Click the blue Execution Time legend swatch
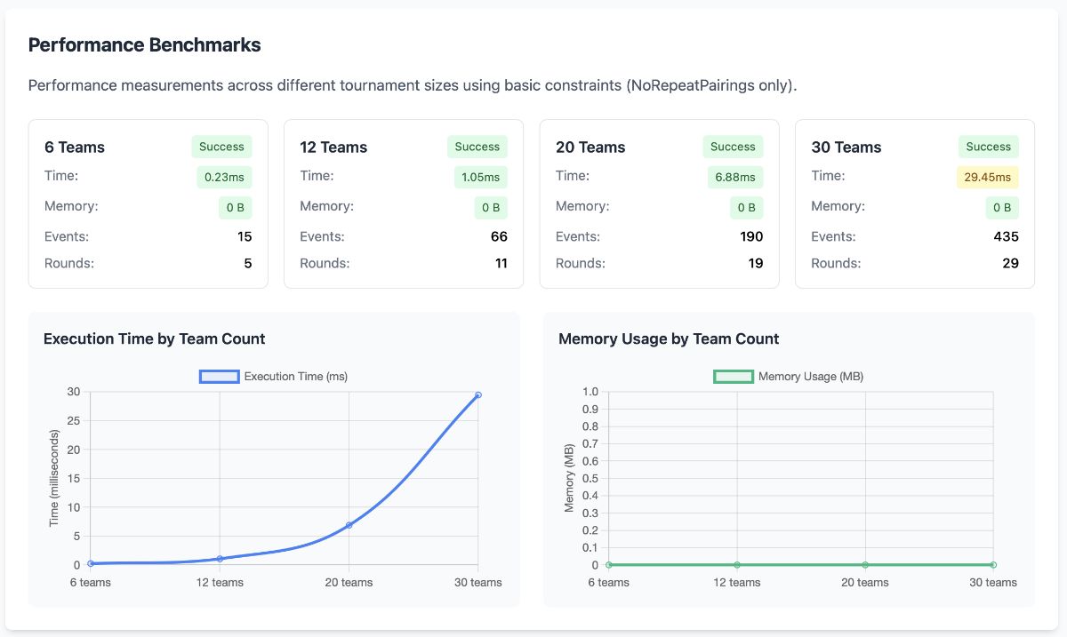The width and height of the screenshot is (1067, 637). (220, 377)
